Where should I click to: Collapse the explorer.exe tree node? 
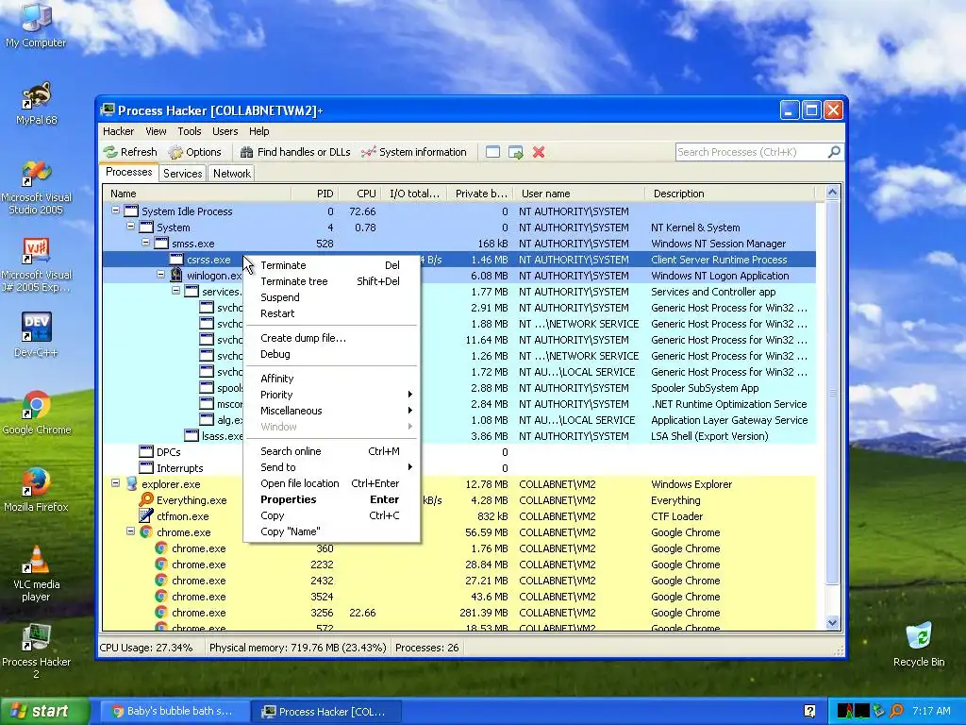115,482
